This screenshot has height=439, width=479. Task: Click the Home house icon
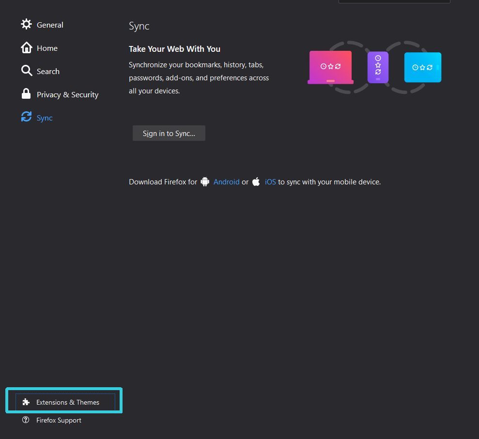coord(26,47)
